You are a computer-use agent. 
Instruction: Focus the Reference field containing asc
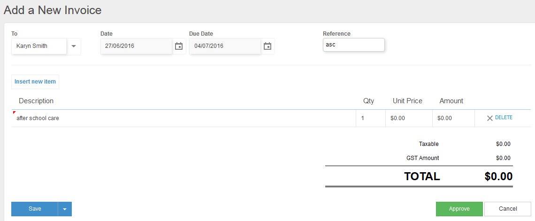[x=353, y=45]
